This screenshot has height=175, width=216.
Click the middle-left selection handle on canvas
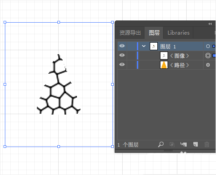5,84
